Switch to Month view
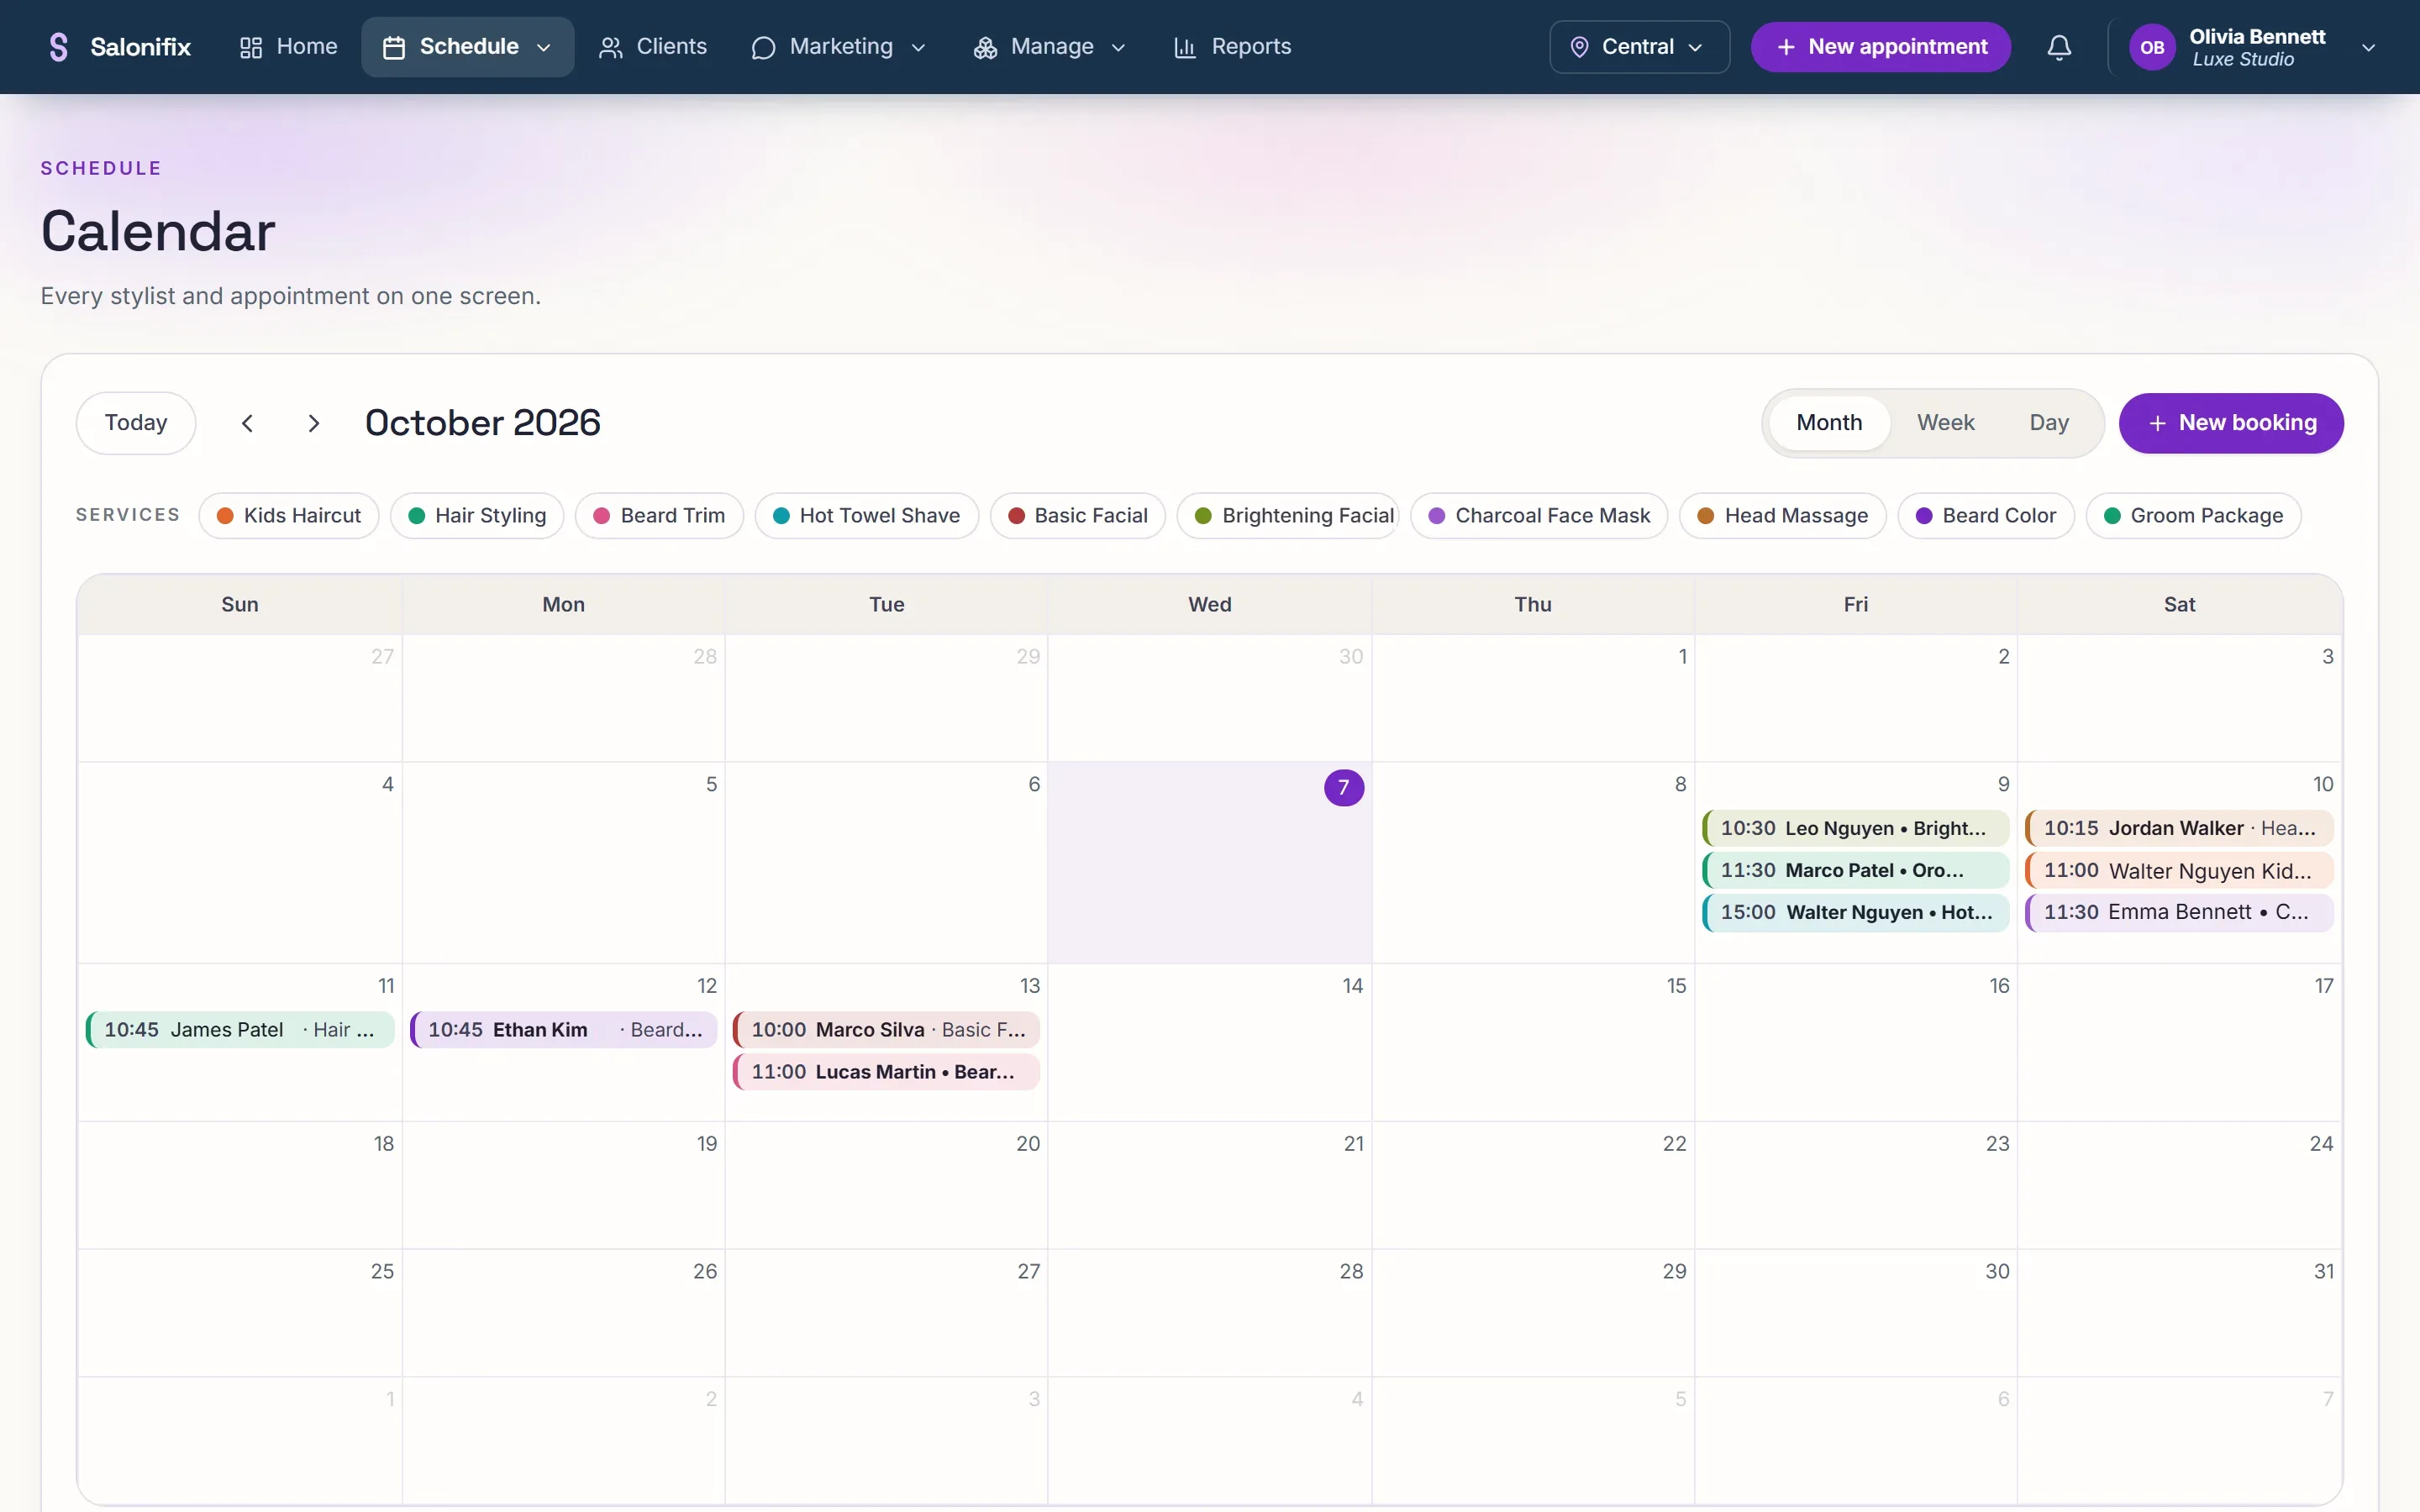2420x1512 pixels. [1829, 423]
